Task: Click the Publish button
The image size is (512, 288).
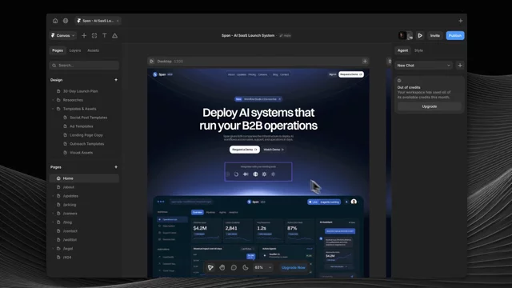Action: coord(455,35)
